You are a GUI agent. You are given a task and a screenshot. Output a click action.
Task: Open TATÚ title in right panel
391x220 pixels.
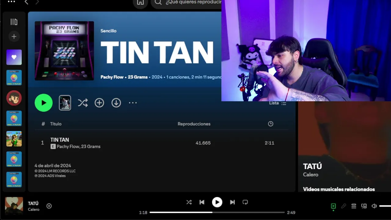[312, 166]
